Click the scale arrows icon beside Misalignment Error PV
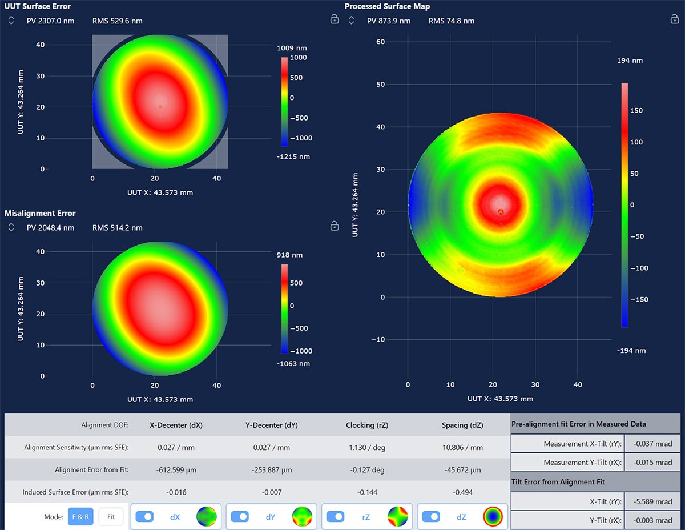This screenshot has height=530, width=685. (10, 227)
